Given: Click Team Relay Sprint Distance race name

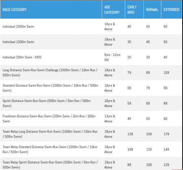Looking at the screenshot, I should (50, 165).
